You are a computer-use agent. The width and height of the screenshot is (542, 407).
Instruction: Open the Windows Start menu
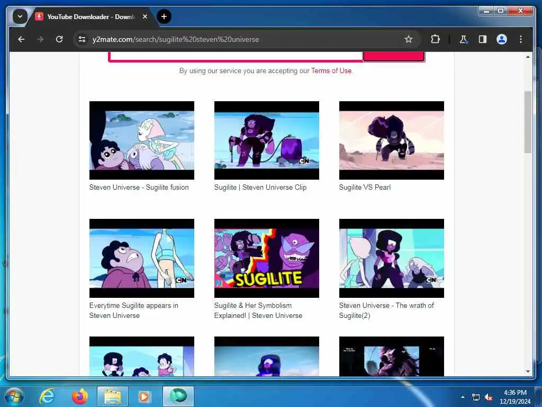click(x=14, y=396)
